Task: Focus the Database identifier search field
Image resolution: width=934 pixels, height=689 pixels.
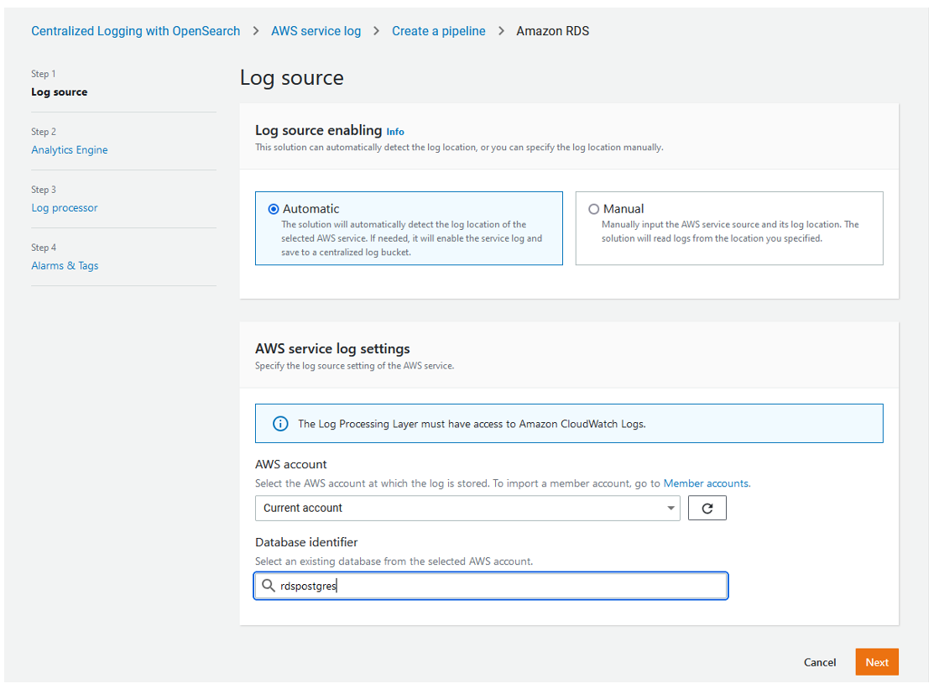Action: (491, 586)
